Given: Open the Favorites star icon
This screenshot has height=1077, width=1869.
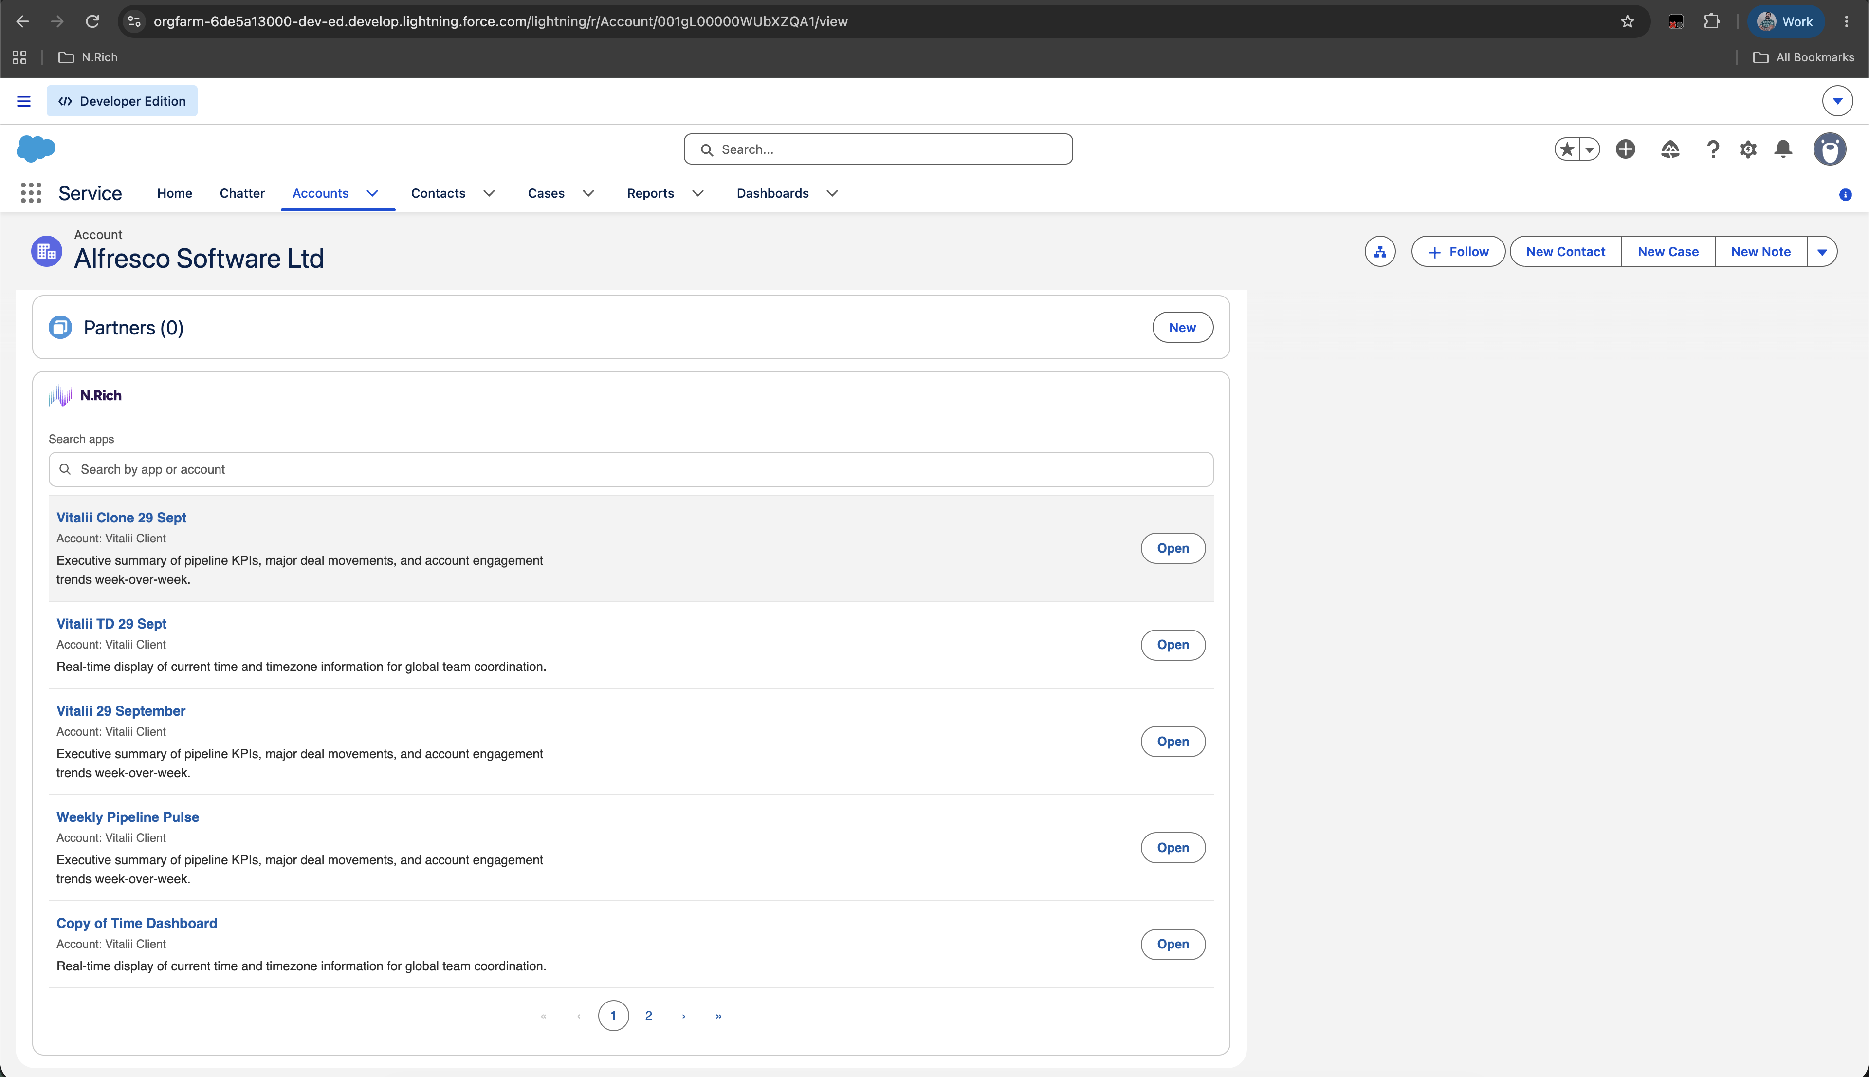Looking at the screenshot, I should 1567,149.
